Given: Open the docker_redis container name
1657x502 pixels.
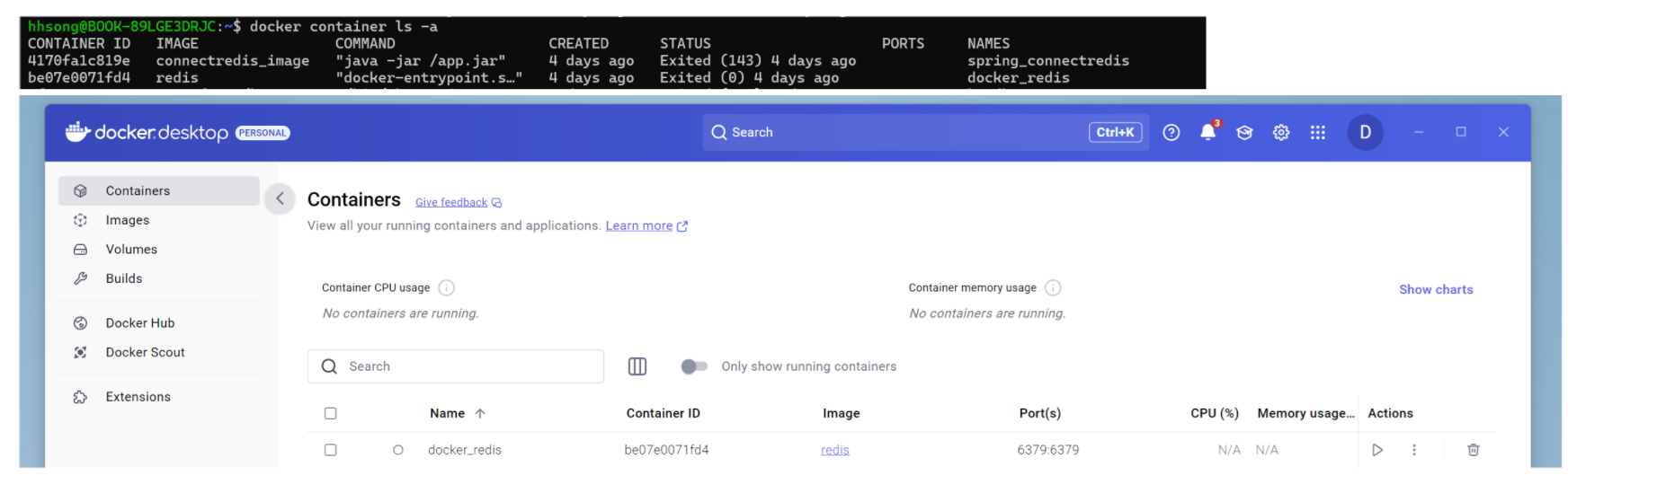Looking at the screenshot, I should [465, 450].
